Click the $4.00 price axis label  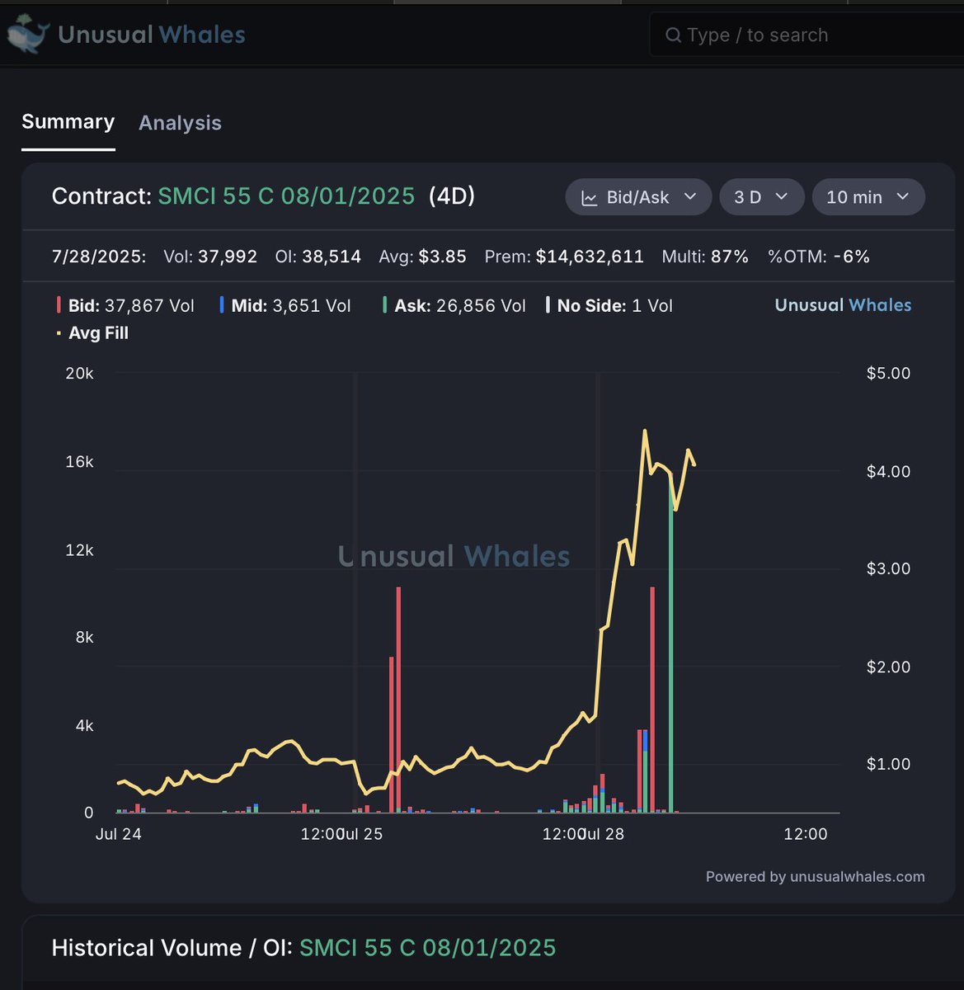coord(888,471)
